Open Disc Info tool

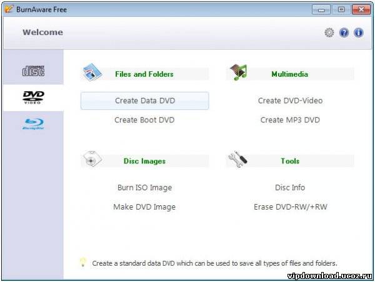pos(290,188)
